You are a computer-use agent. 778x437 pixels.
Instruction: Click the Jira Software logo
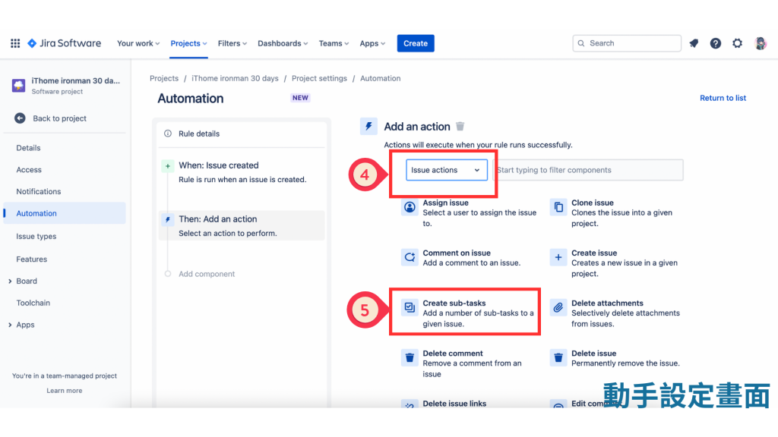coord(64,43)
